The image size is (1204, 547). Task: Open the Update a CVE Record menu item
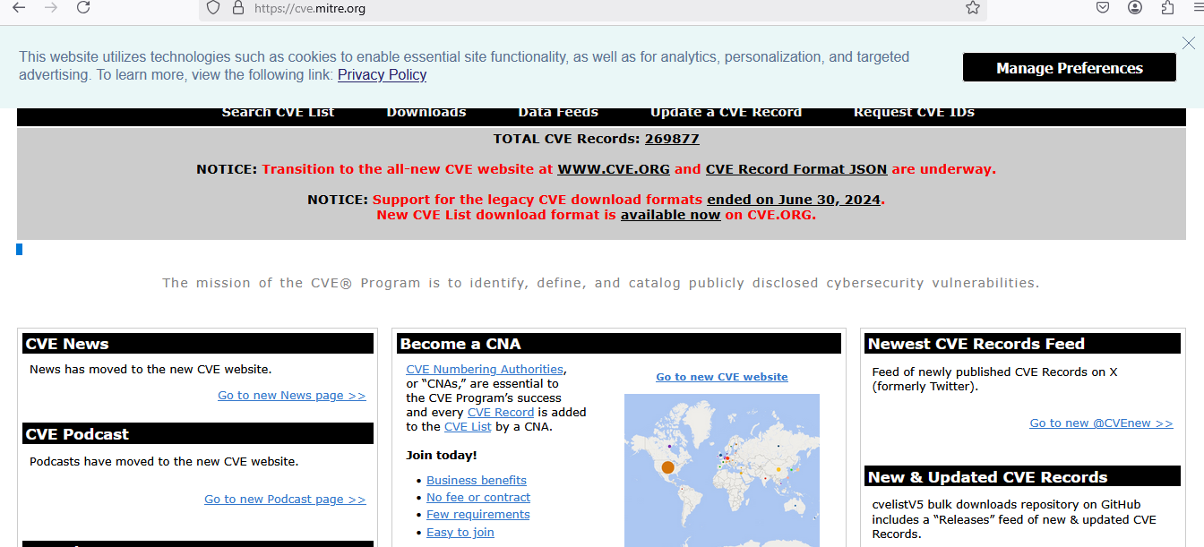click(726, 113)
